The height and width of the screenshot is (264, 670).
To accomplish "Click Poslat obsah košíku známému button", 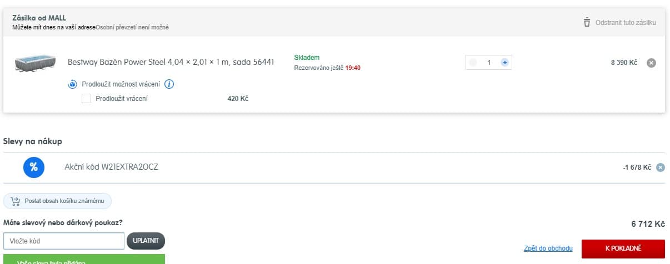I will pyautogui.click(x=58, y=201).
